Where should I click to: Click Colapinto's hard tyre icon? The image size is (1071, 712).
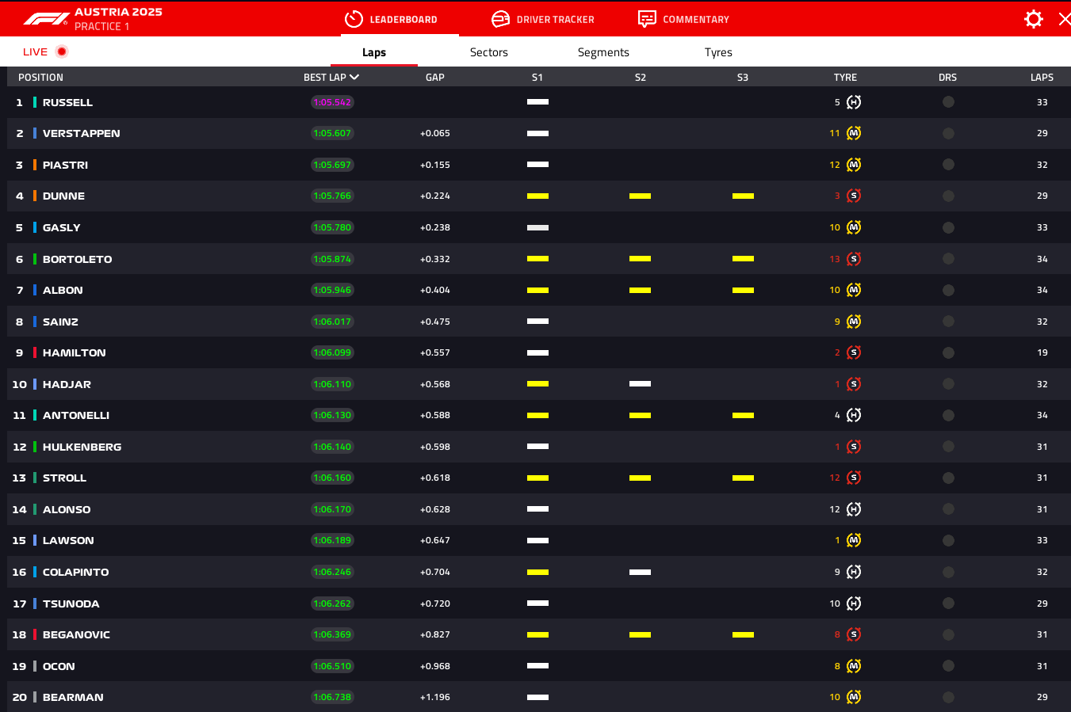click(854, 572)
